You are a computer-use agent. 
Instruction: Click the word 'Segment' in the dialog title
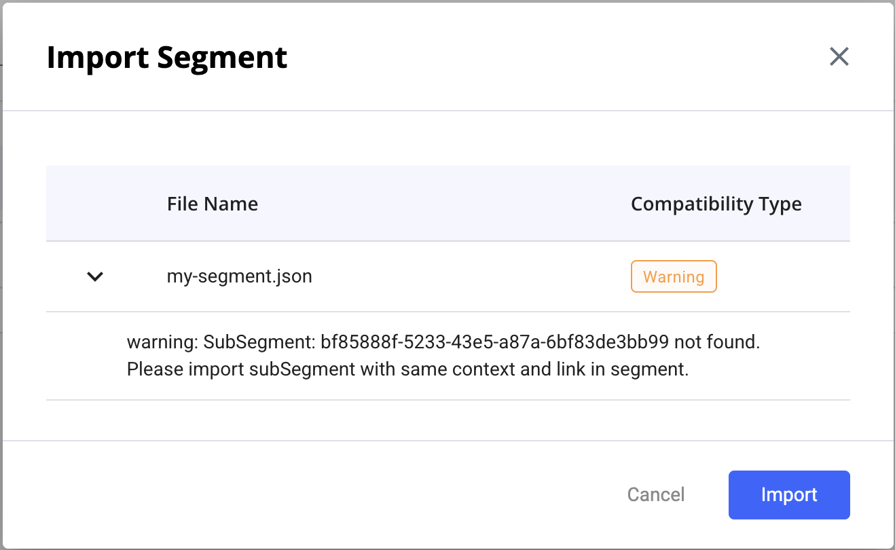click(x=222, y=58)
